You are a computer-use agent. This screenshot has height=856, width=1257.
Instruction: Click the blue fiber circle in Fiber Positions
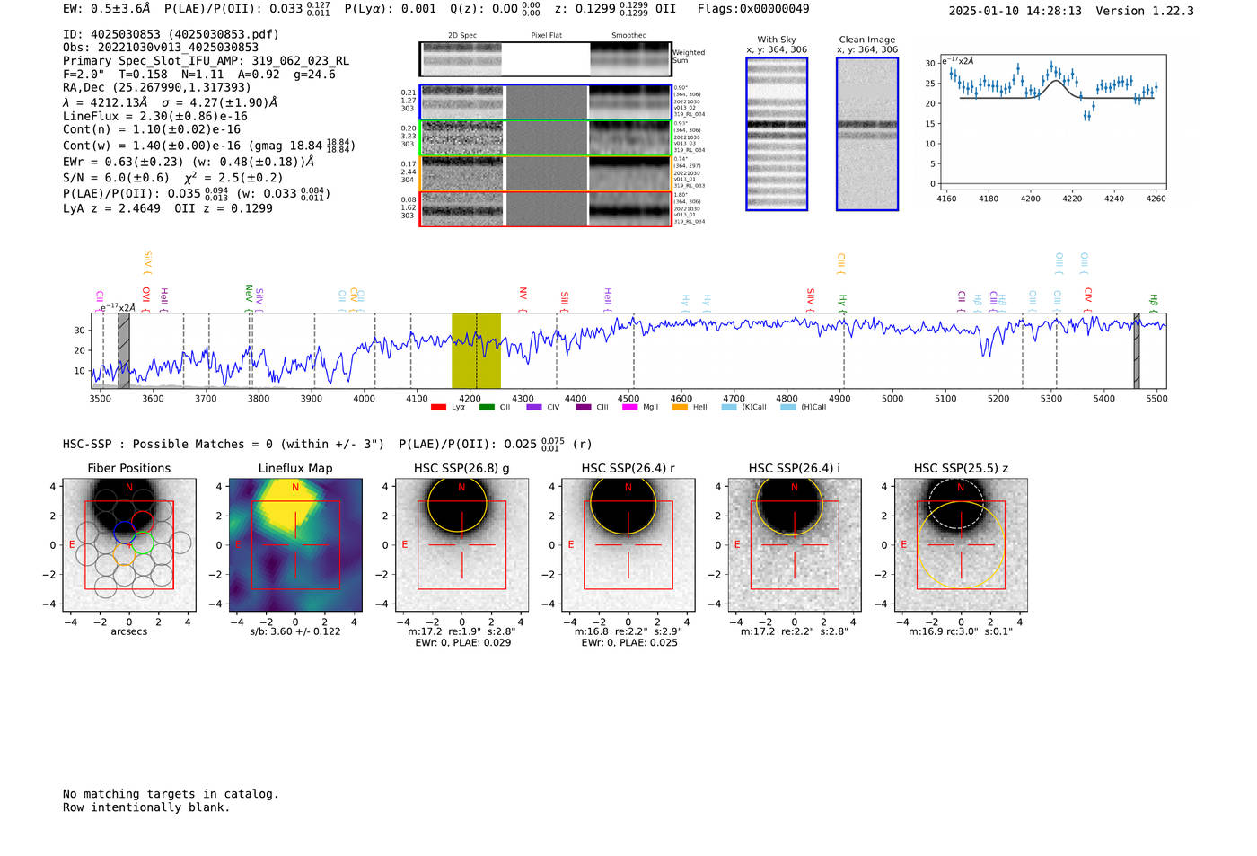pyautogui.click(x=125, y=532)
